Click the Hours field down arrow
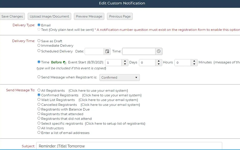Viewport: 240px width, 150px height. [159, 64]
